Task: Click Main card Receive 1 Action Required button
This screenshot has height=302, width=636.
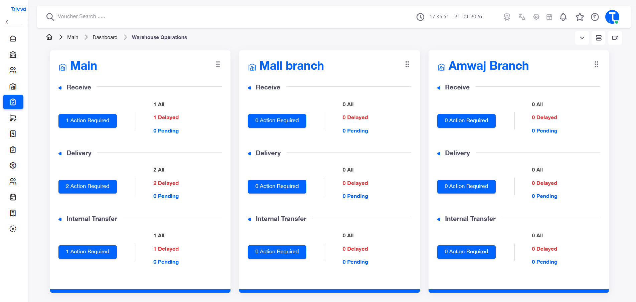Action: click(x=88, y=120)
